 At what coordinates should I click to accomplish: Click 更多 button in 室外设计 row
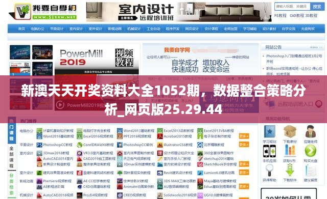(x=244, y=173)
